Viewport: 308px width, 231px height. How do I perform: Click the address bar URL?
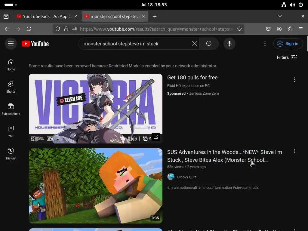[x=156, y=29]
